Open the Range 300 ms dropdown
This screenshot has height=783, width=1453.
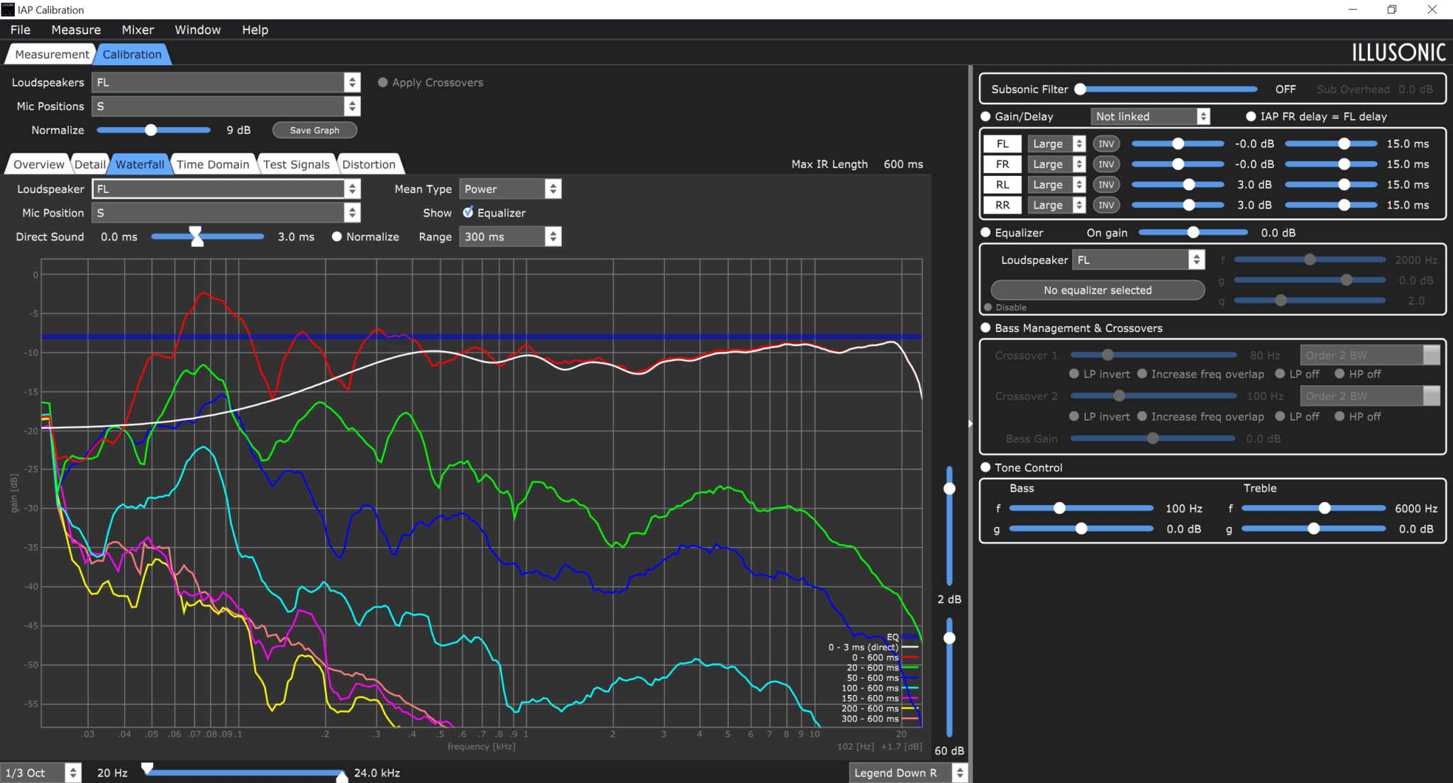coord(510,237)
